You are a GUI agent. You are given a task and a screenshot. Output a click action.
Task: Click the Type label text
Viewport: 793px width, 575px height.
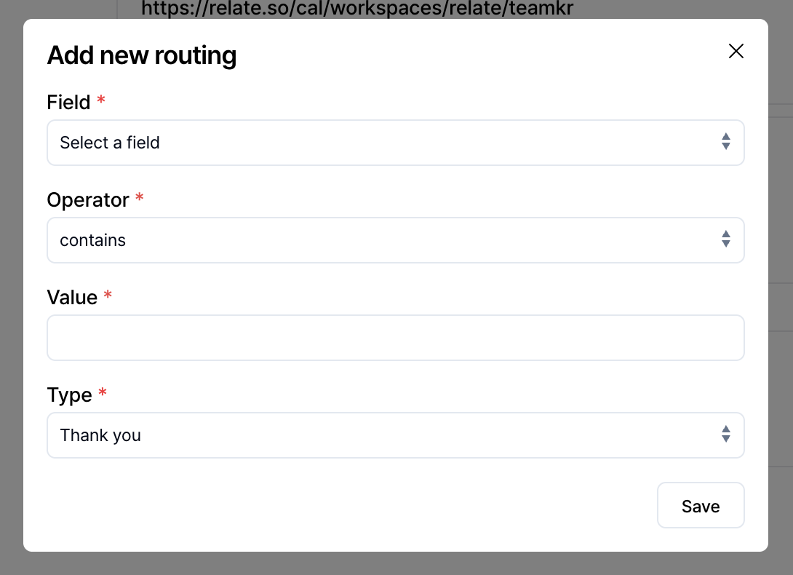69,394
